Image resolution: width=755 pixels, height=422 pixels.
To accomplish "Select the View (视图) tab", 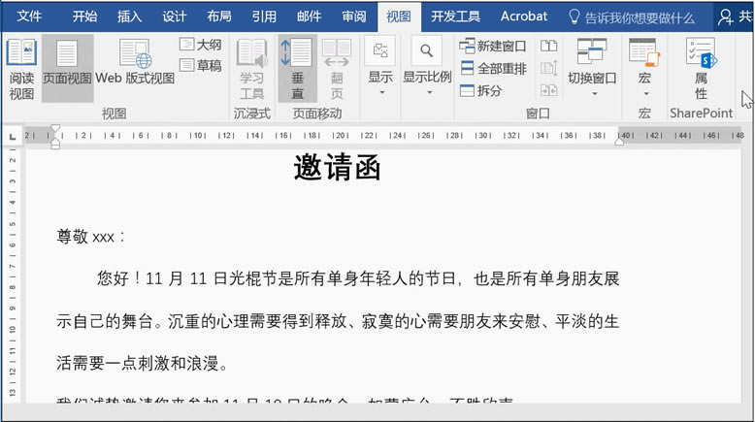I will tap(399, 16).
